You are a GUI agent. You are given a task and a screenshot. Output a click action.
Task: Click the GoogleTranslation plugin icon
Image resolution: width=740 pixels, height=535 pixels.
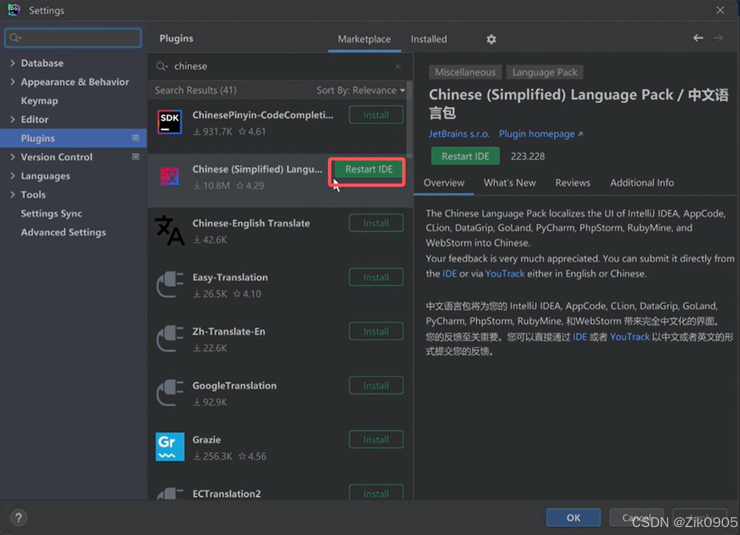(x=169, y=393)
